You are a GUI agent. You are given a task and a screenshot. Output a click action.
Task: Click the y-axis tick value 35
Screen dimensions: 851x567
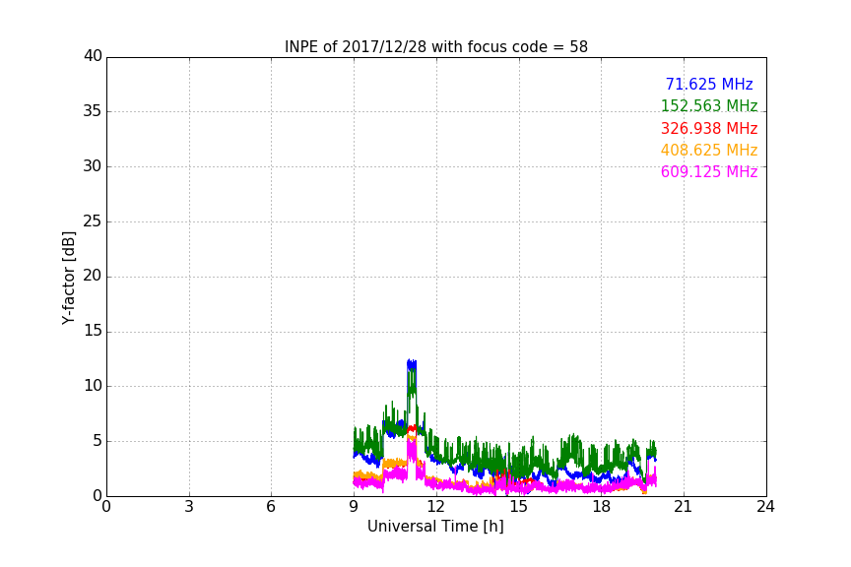pyautogui.click(x=93, y=111)
